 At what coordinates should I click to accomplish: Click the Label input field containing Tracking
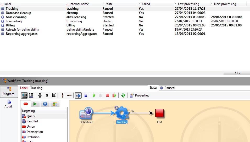(89, 88)
